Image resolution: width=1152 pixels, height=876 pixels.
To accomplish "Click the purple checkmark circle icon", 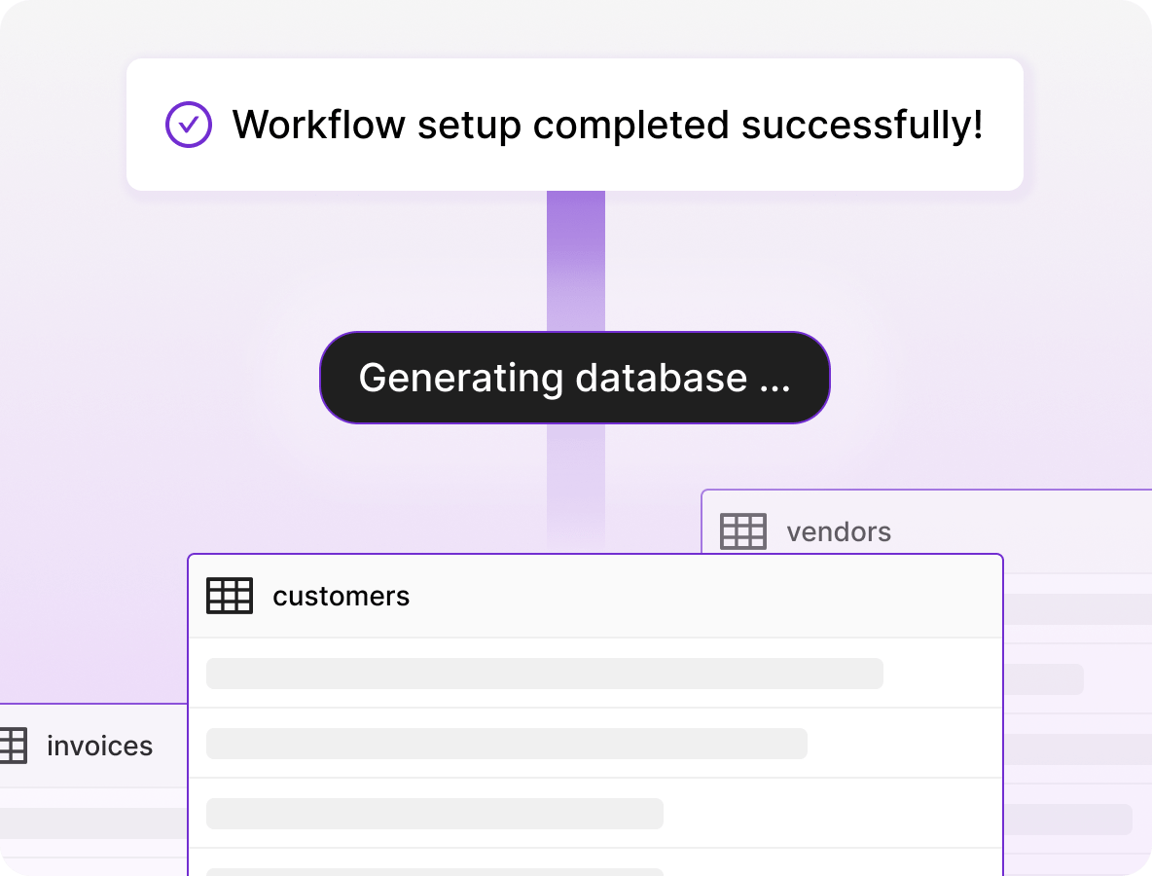I will pyautogui.click(x=189, y=125).
